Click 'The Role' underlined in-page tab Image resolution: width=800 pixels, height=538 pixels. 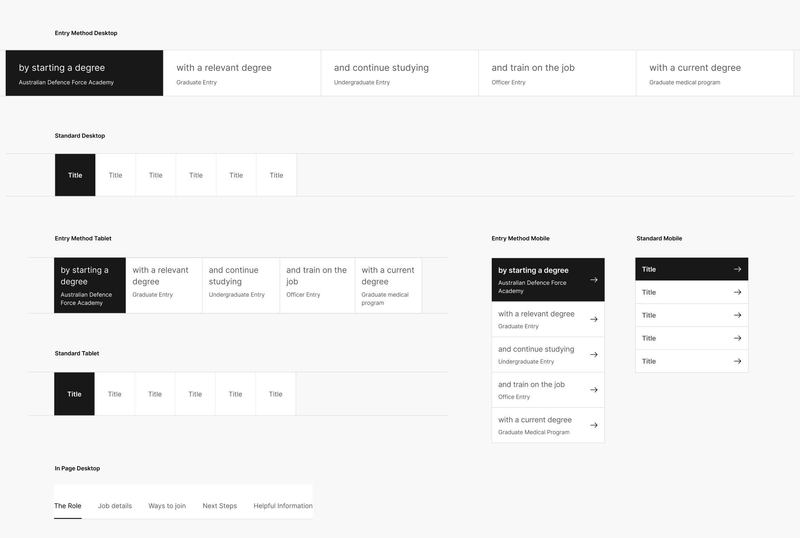click(67, 506)
